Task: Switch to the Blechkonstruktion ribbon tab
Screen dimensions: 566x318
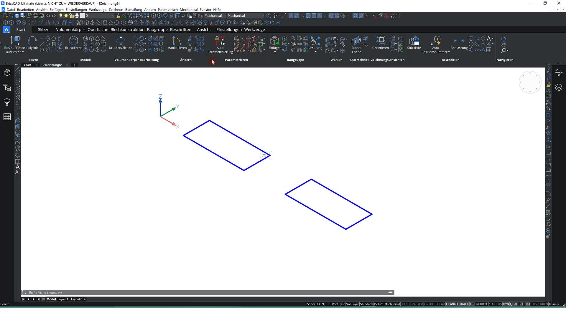Action: (x=127, y=29)
